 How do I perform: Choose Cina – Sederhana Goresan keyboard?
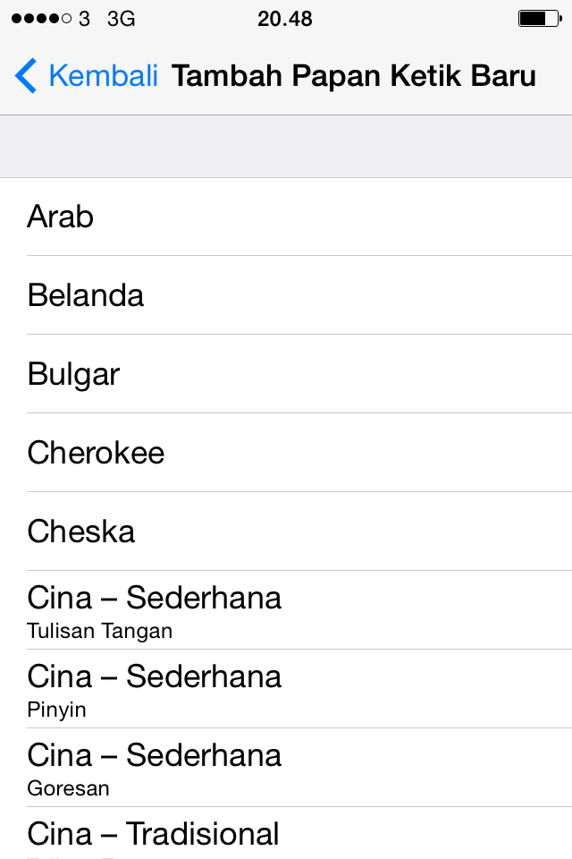point(286,766)
